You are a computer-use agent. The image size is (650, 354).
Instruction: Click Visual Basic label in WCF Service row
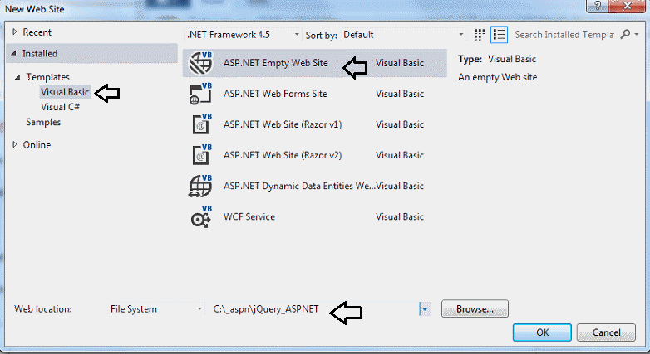pyautogui.click(x=400, y=216)
